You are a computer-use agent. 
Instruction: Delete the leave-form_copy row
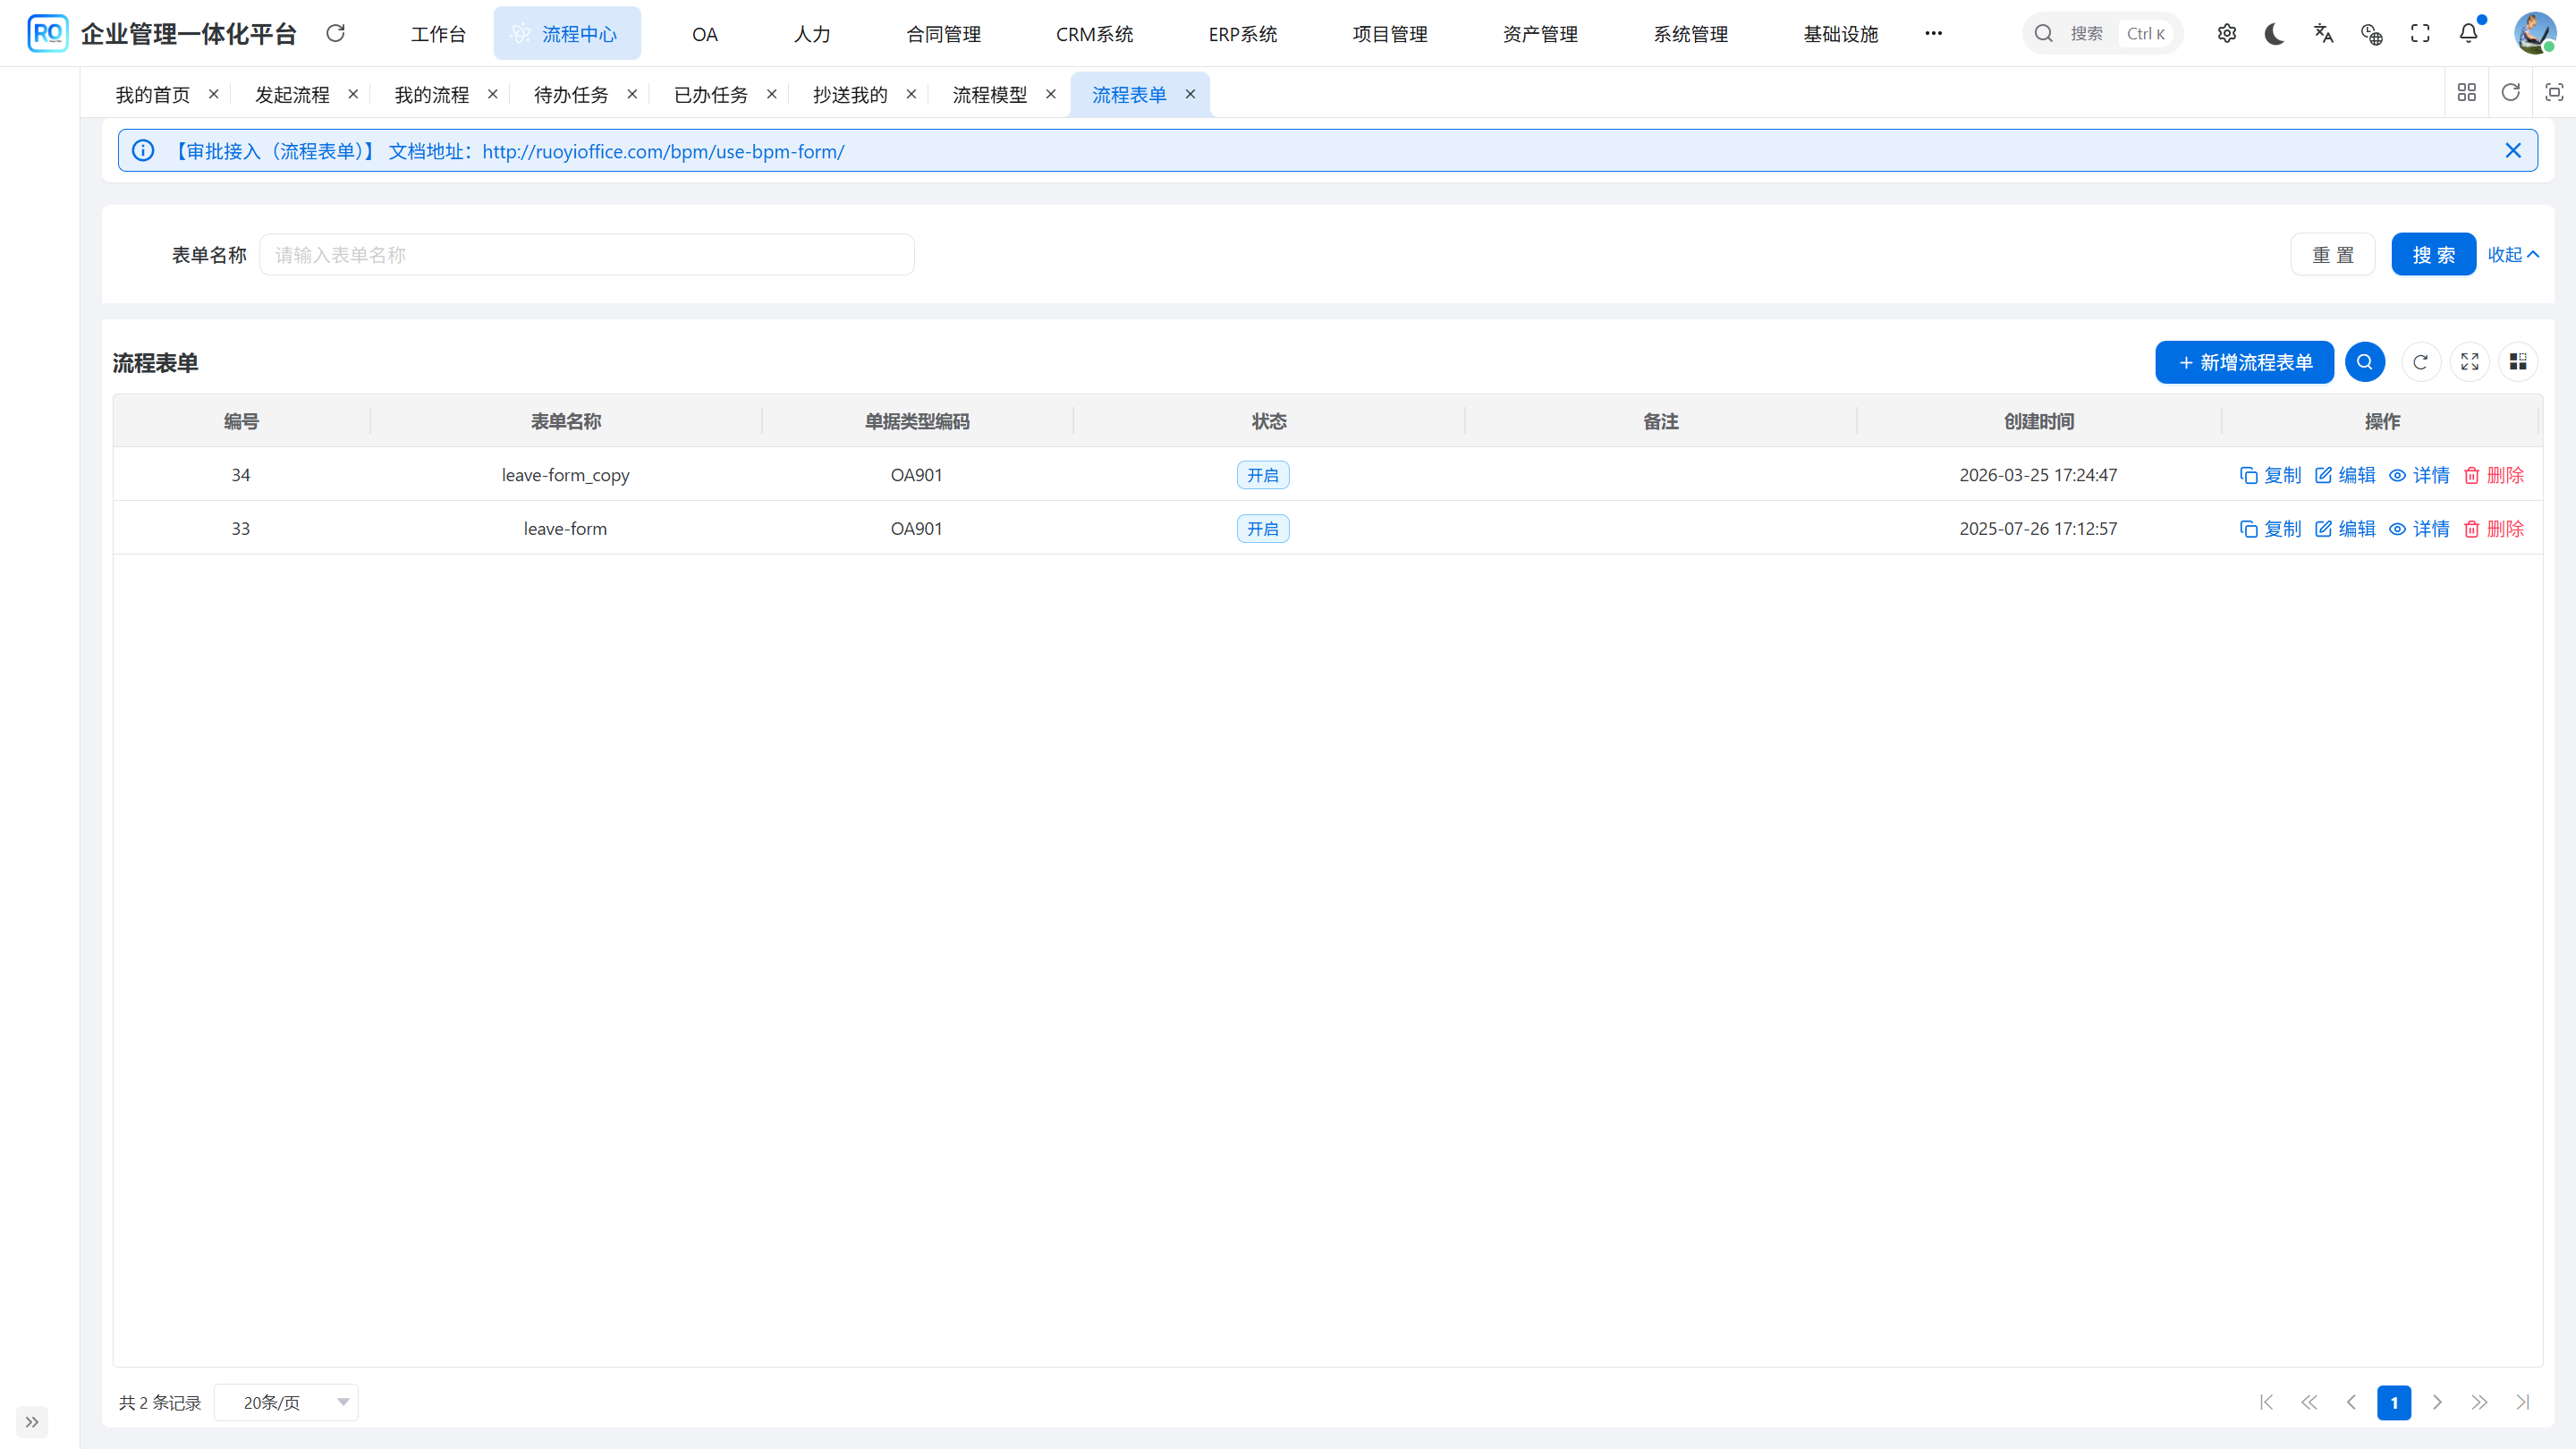coord(2494,475)
